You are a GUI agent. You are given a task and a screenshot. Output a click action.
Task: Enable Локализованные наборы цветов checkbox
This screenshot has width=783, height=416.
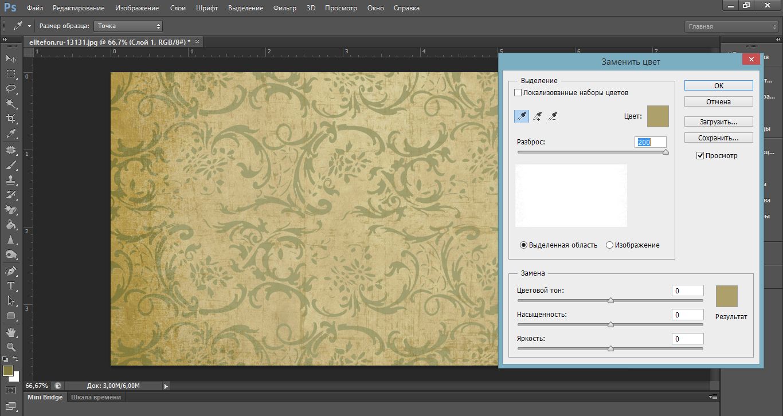pos(518,92)
